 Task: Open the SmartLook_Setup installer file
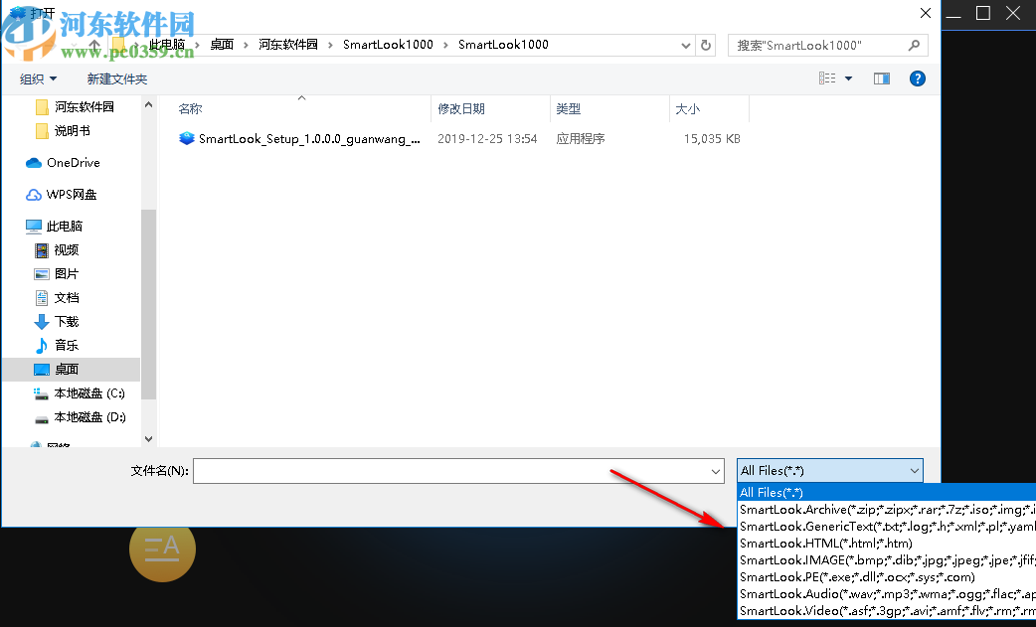click(309, 138)
